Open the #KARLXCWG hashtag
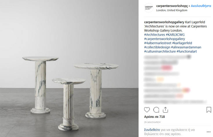Screen dimensions: 213x137 175,35
